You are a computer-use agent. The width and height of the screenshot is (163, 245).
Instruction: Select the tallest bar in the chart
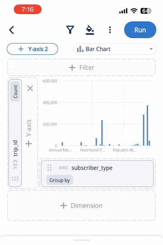point(148,125)
